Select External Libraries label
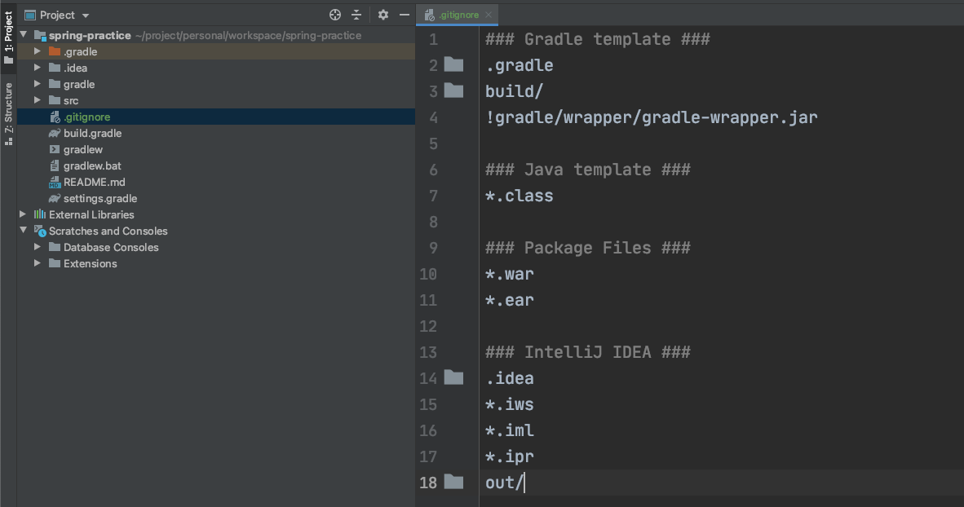The height and width of the screenshot is (507, 964). (x=91, y=214)
